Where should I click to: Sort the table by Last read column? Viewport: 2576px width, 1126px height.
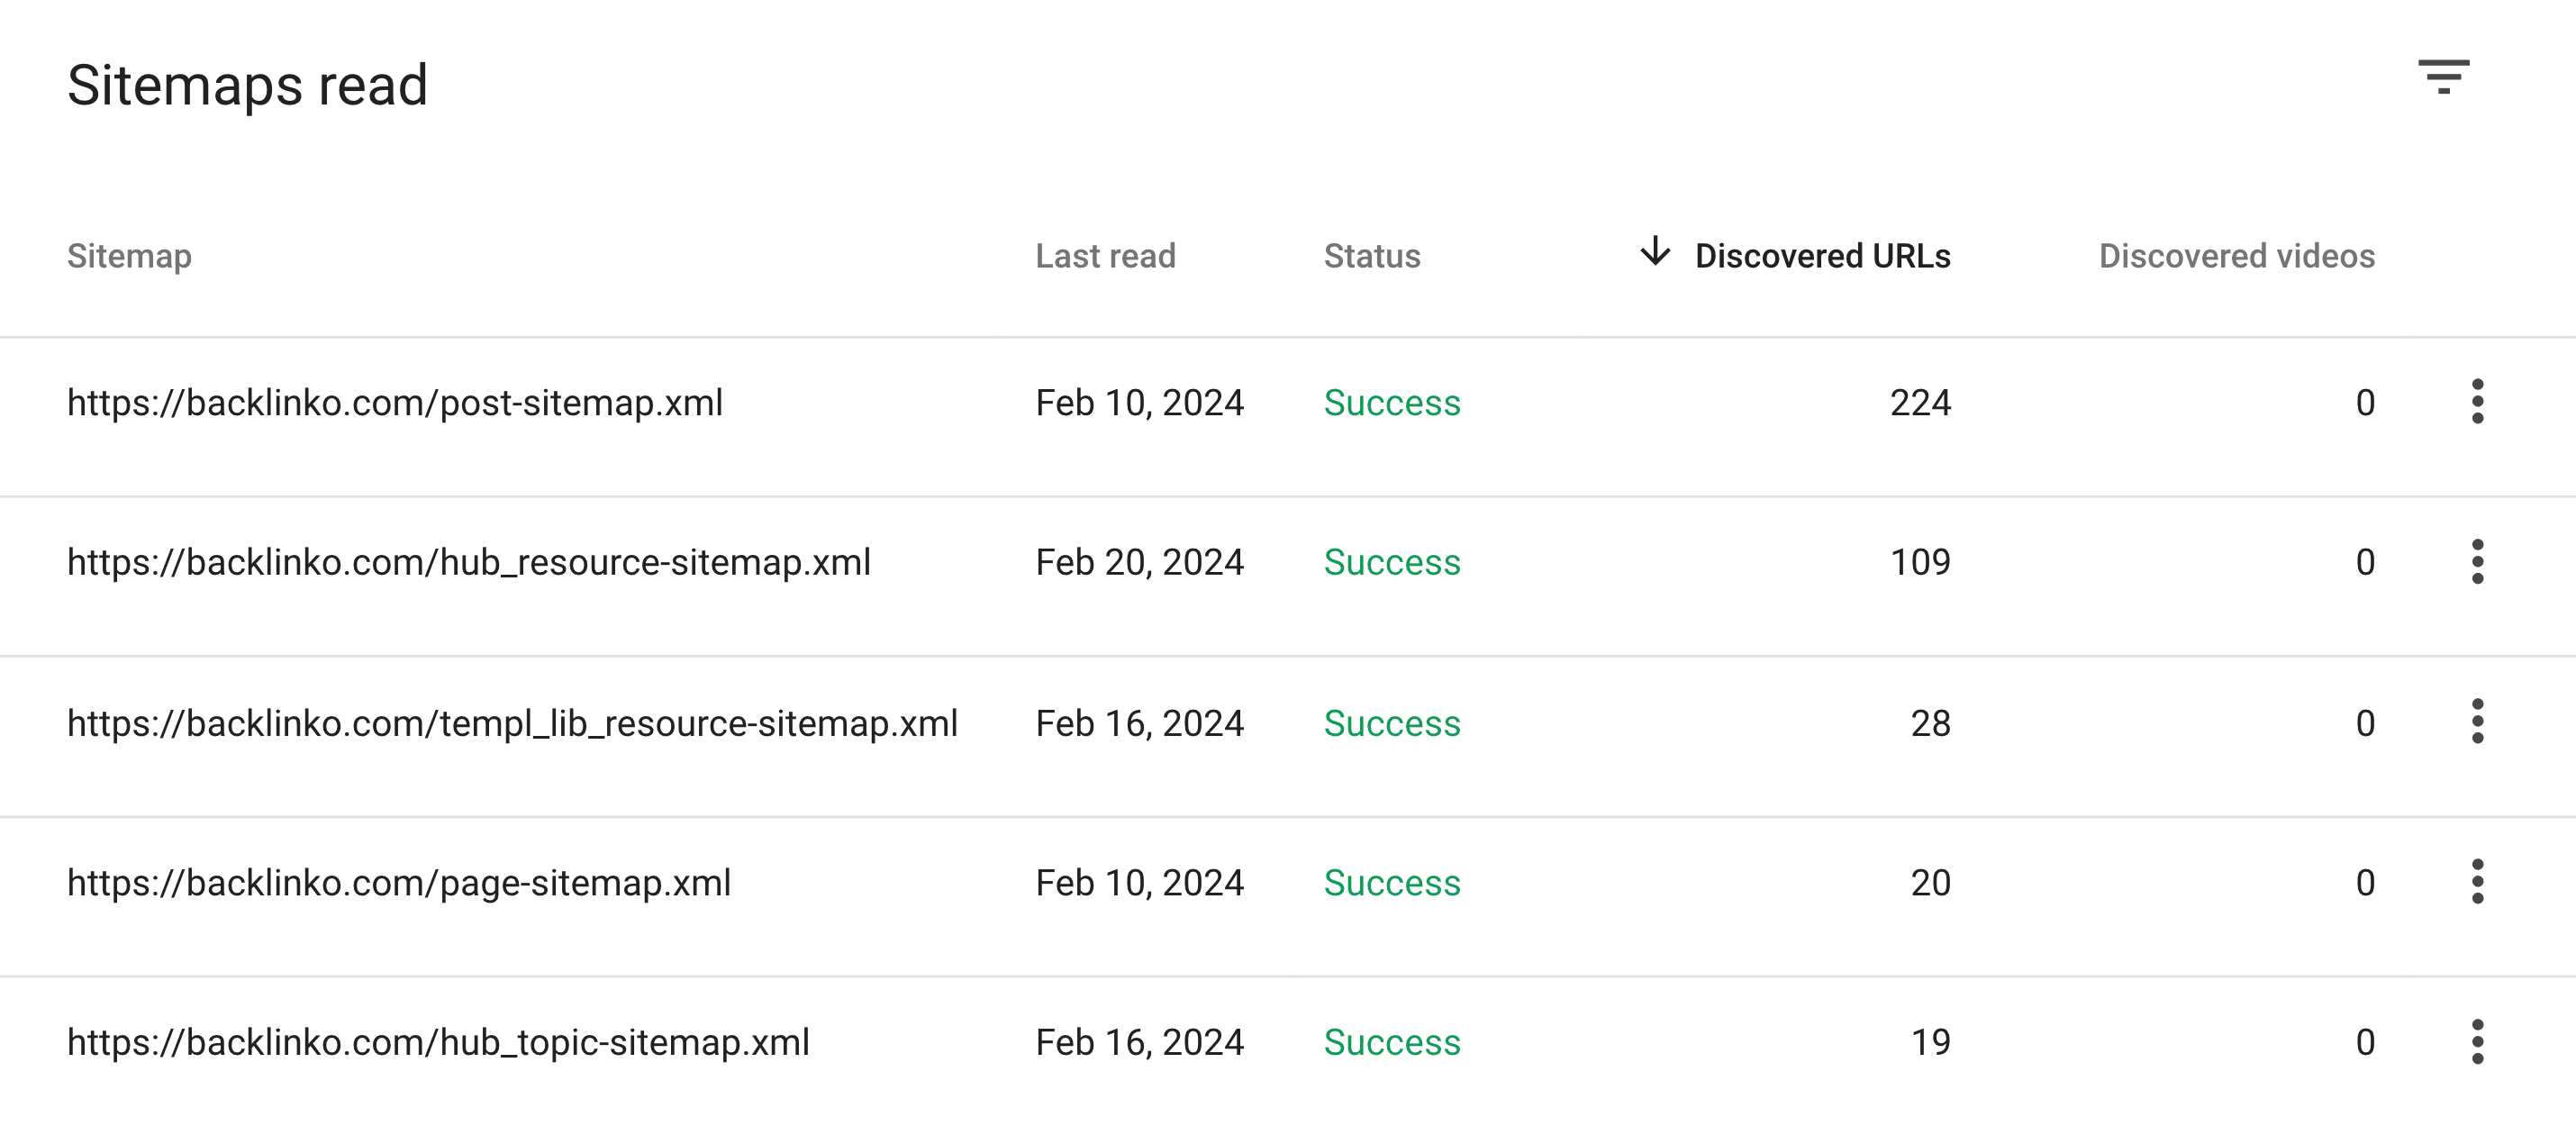pos(1105,255)
